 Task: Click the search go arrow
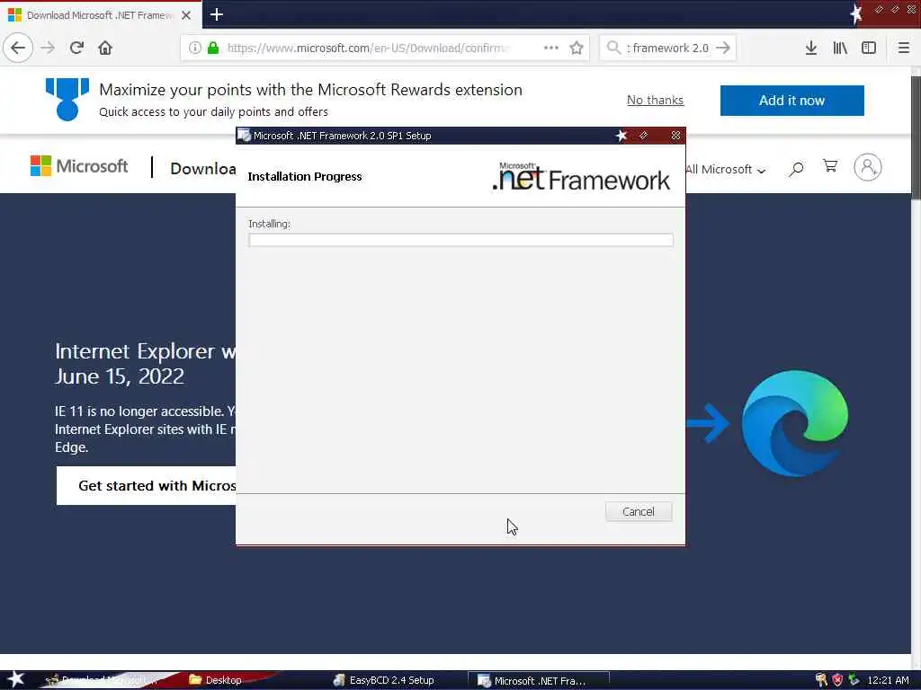[723, 48]
